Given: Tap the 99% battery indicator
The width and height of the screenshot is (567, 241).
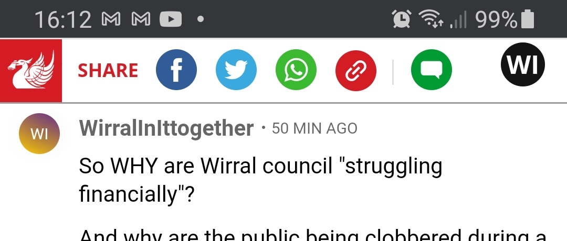Looking at the screenshot, I should point(505,19).
